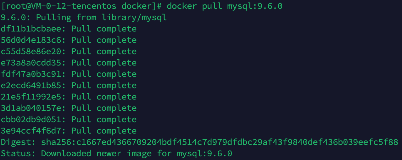Click layer ID c55d58e86e20

pos(31,51)
